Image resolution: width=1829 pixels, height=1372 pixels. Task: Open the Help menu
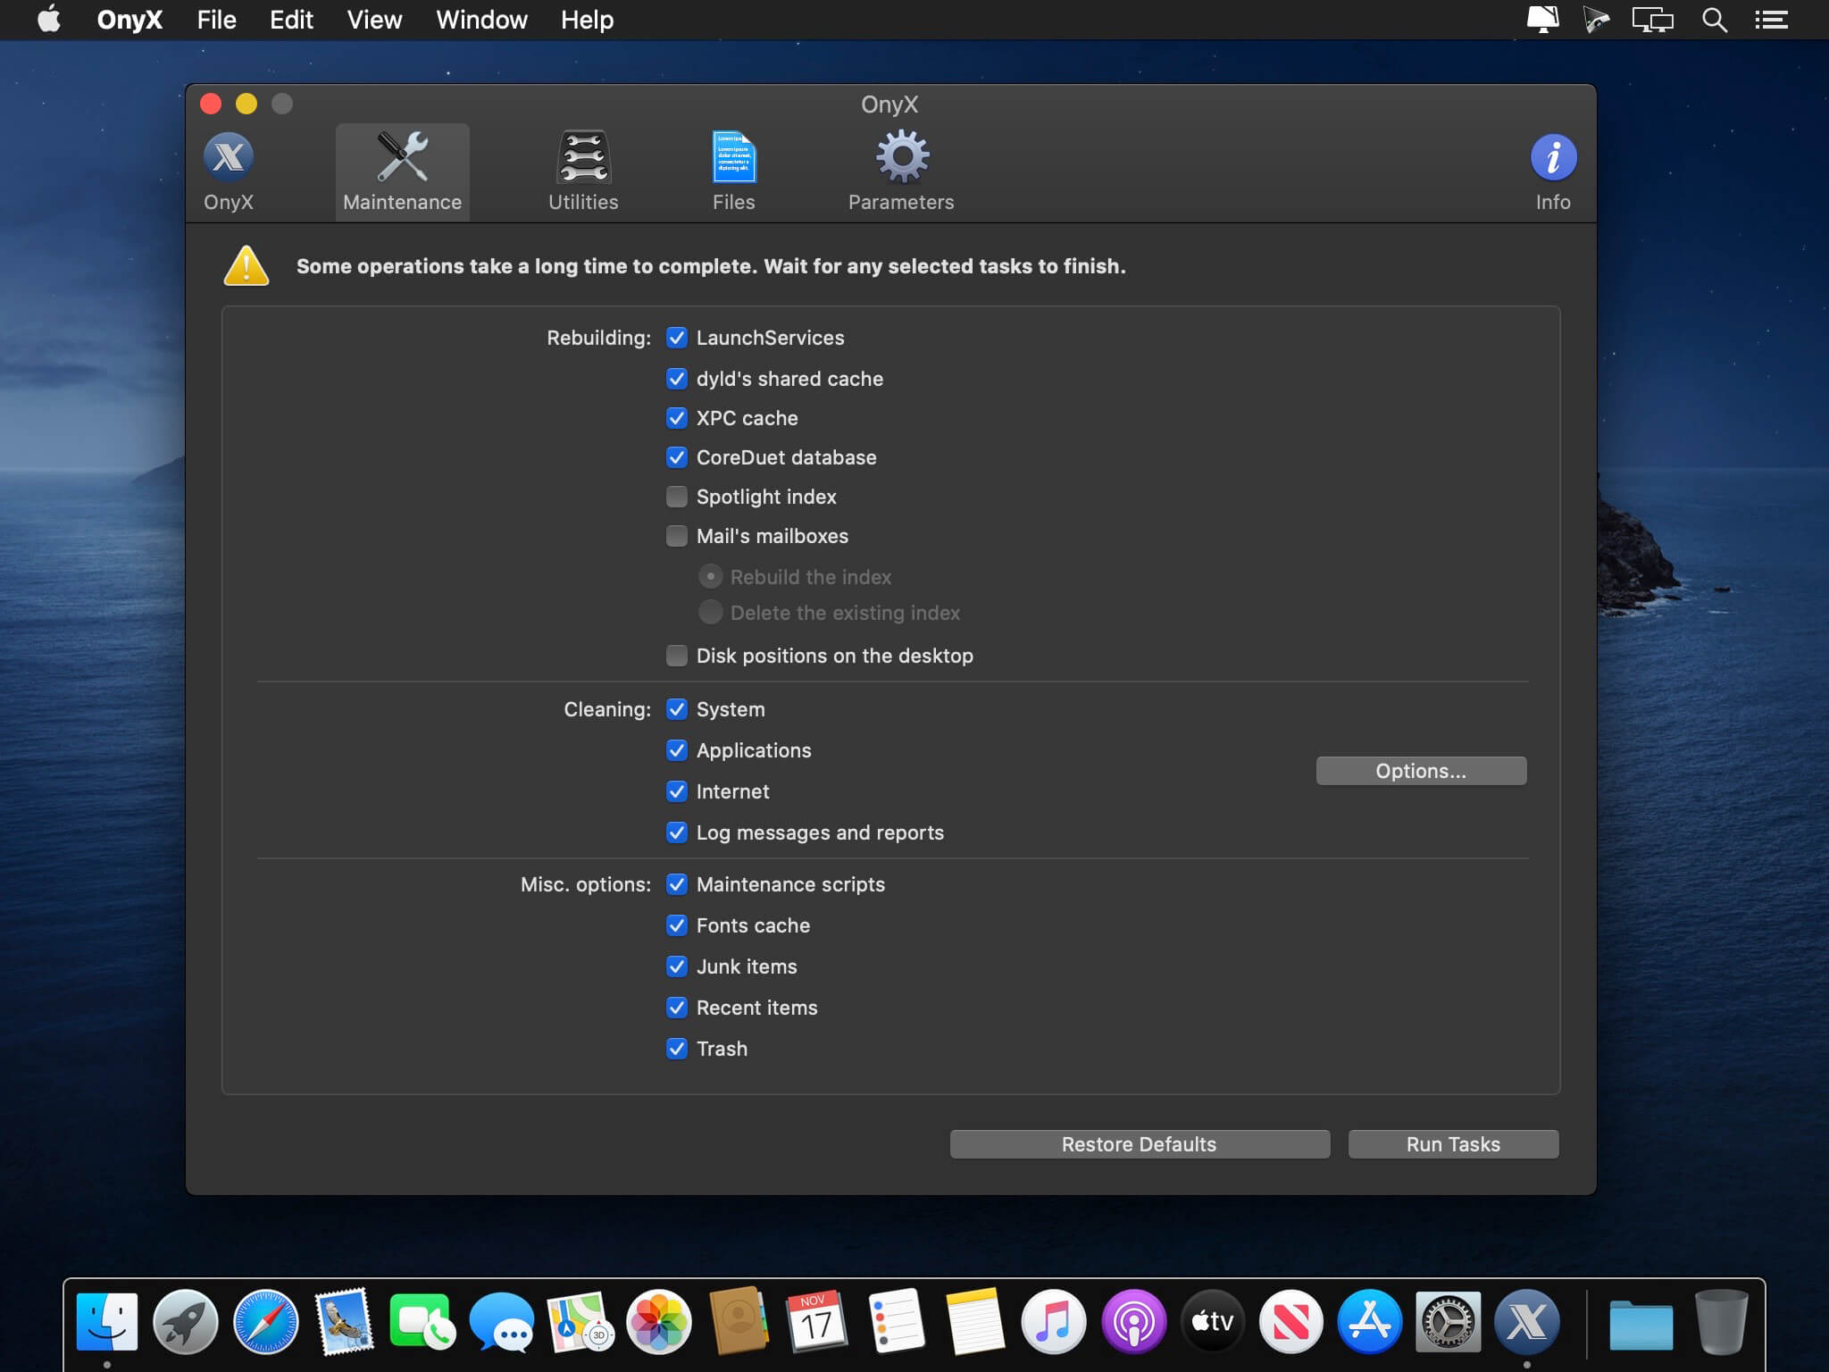587,20
